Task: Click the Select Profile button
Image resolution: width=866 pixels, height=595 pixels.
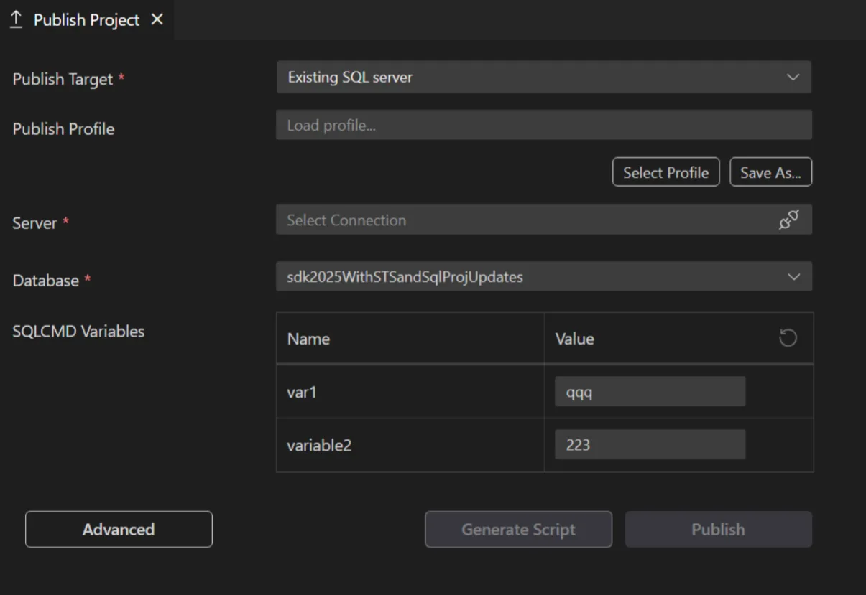Action: [x=665, y=172]
